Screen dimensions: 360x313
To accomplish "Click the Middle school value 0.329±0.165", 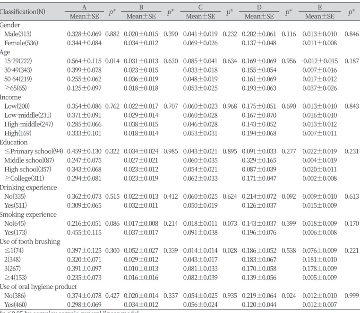I will tap(259, 160).
